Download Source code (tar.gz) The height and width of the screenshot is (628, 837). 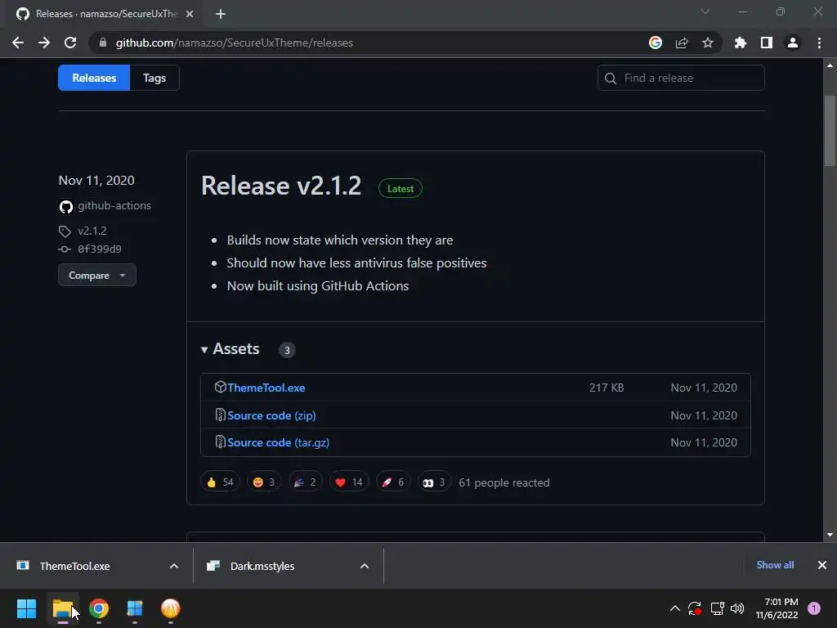pyautogui.click(x=278, y=442)
